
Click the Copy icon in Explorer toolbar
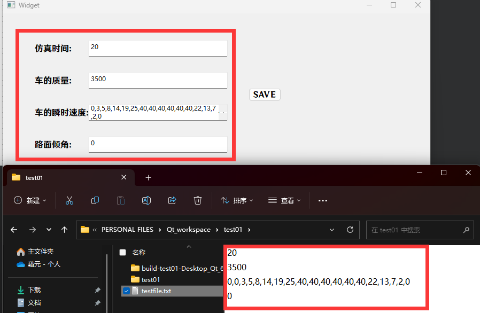[95, 200]
